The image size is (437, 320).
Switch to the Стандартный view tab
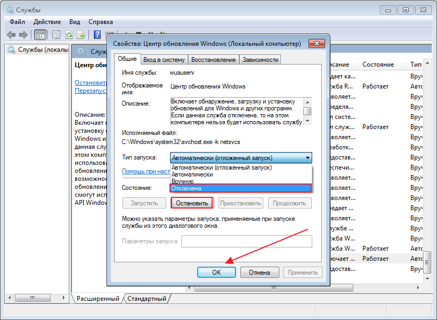pyautogui.click(x=147, y=299)
